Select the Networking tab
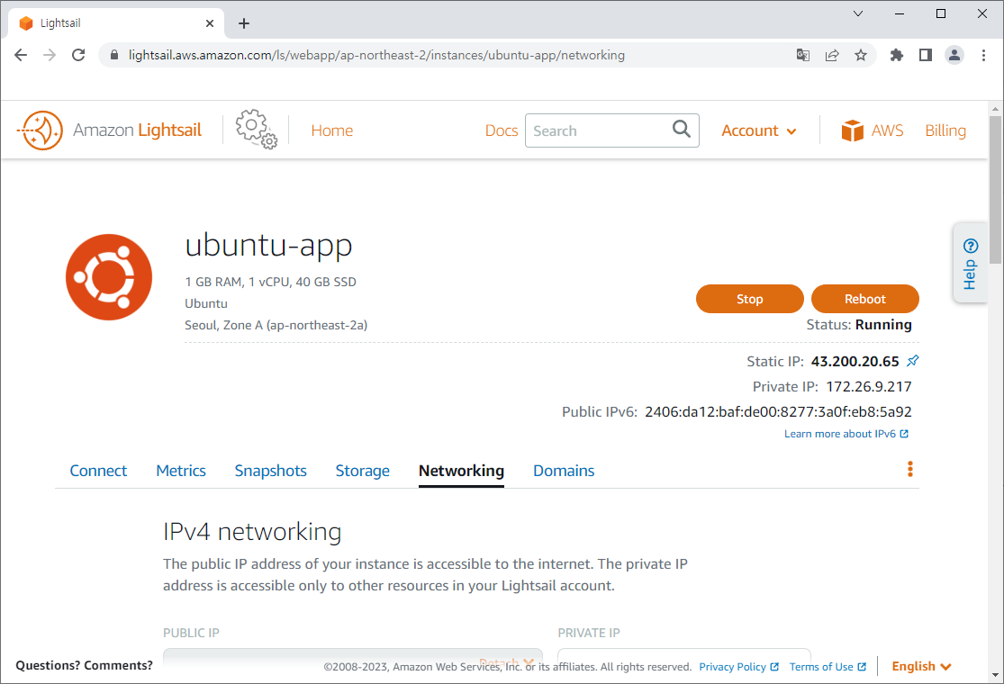Image resolution: width=1004 pixels, height=684 pixels. point(461,471)
